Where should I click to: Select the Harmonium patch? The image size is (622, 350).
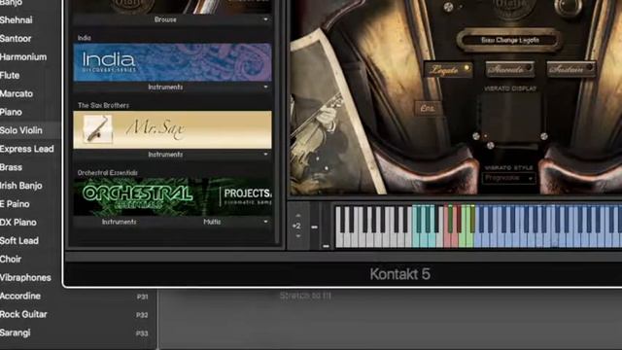click(x=23, y=56)
